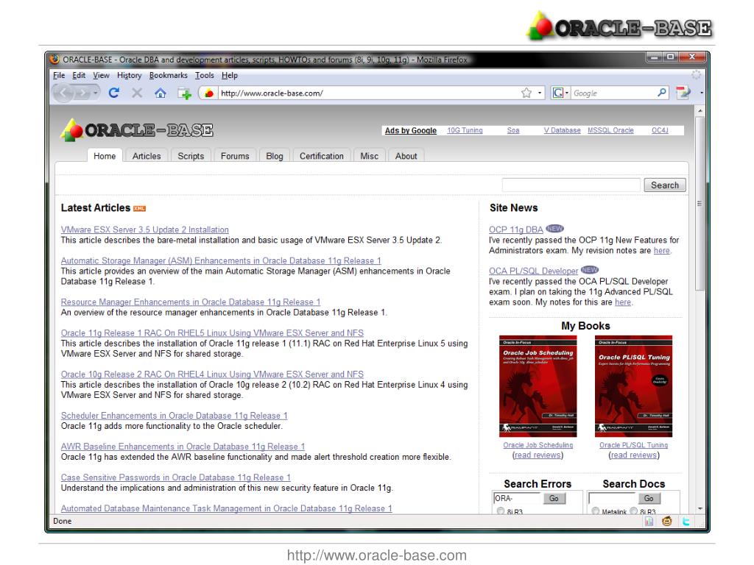Open the AWR Baseline Enhancements article link
The image size is (754, 565).
click(183, 447)
